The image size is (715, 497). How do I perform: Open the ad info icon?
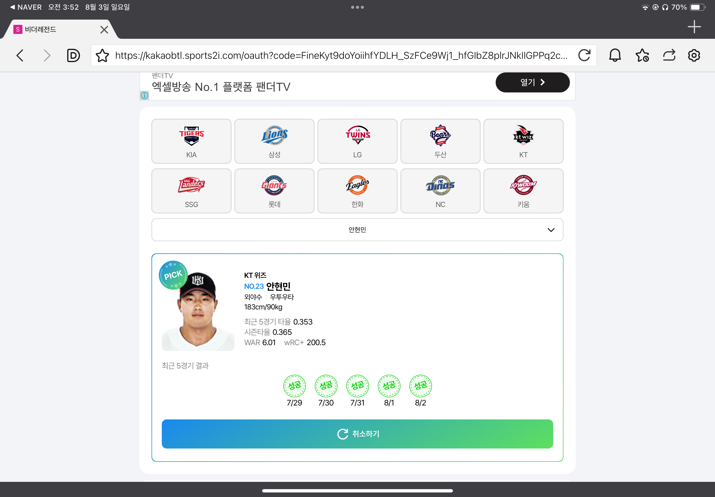[x=145, y=95]
